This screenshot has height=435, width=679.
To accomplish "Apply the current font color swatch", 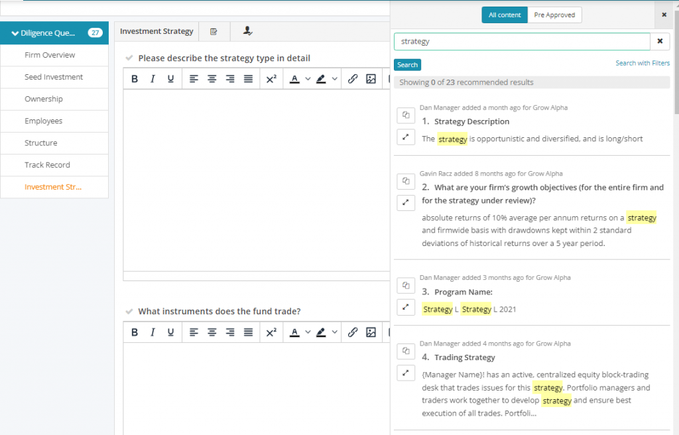I will (x=294, y=78).
